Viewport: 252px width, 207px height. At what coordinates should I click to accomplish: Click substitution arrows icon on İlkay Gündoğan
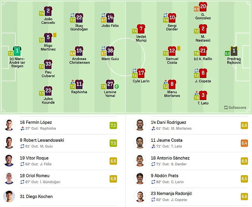pos(72,15)
